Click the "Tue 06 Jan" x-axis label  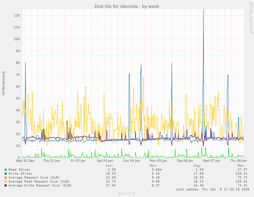pyautogui.click(x=185, y=161)
